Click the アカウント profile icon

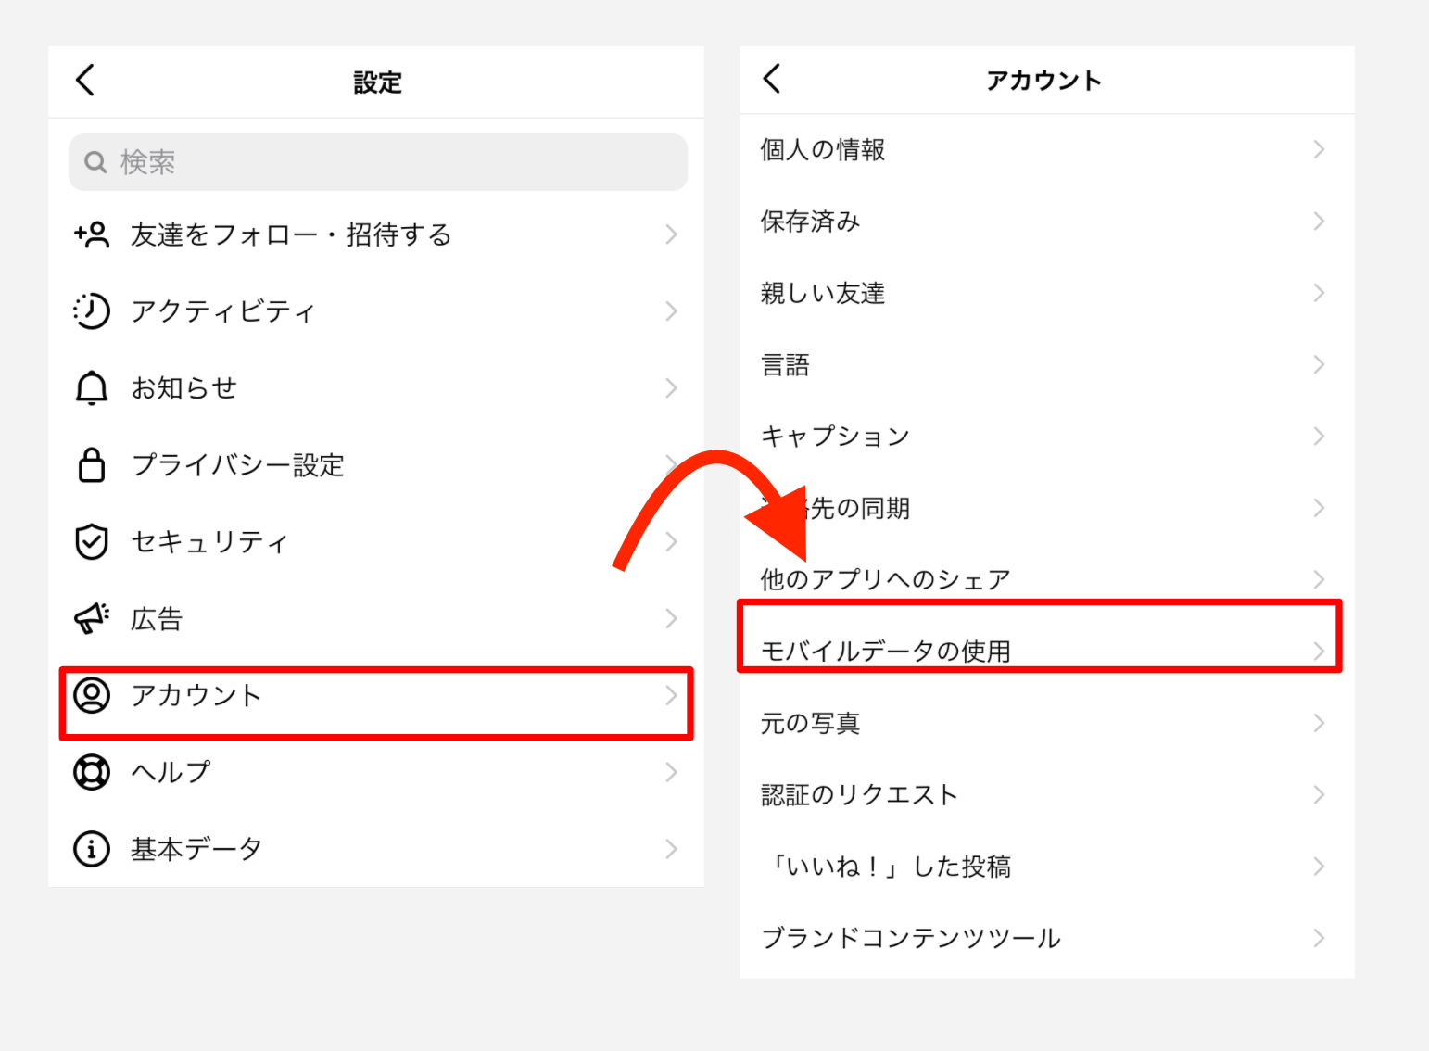pyautogui.click(x=92, y=695)
